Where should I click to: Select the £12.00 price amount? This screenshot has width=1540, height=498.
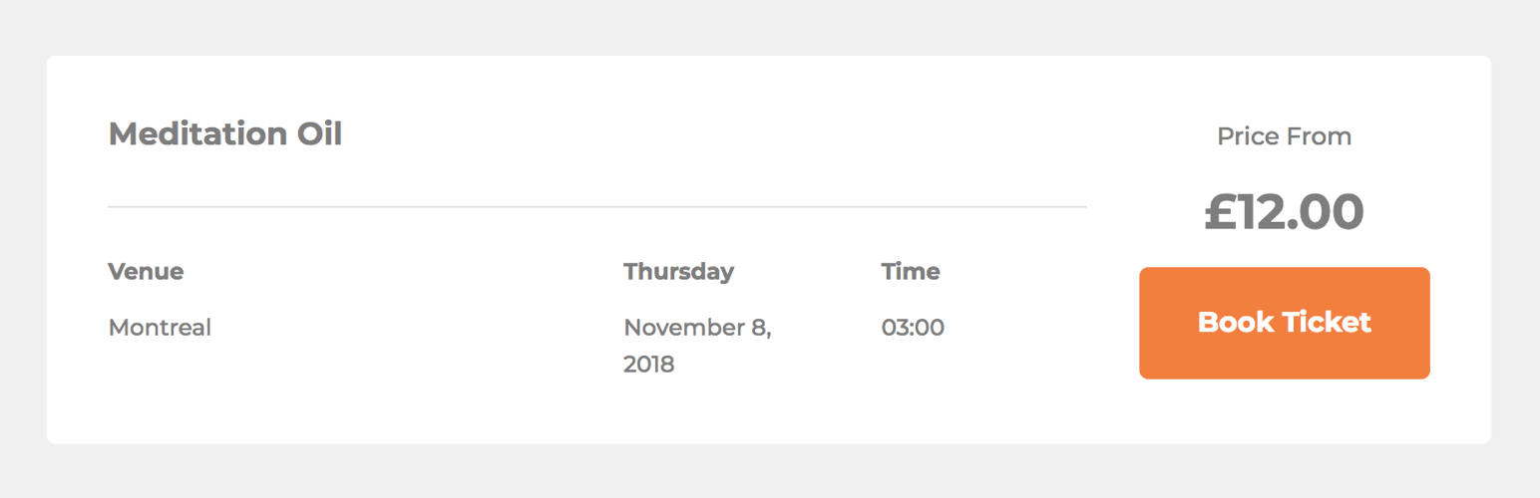[x=1285, y=211]
